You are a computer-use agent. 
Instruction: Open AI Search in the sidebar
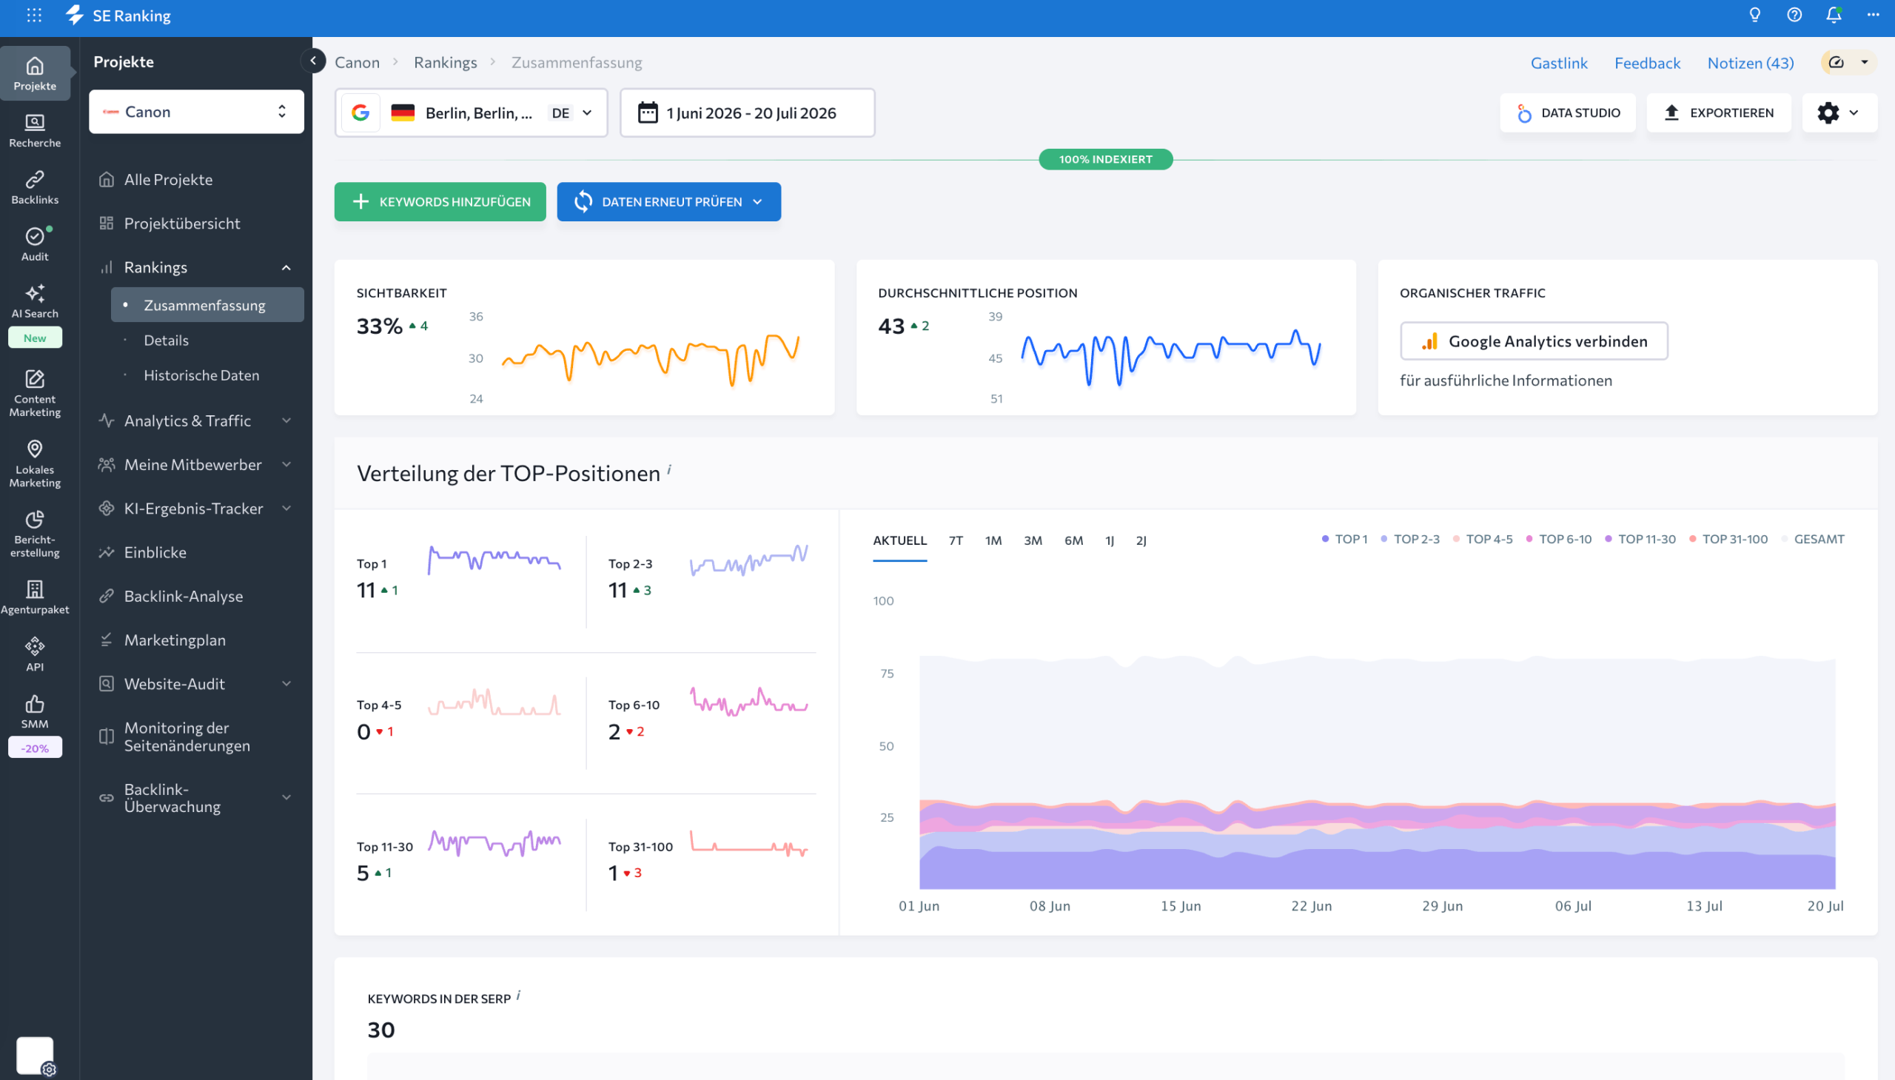point(35,301)
